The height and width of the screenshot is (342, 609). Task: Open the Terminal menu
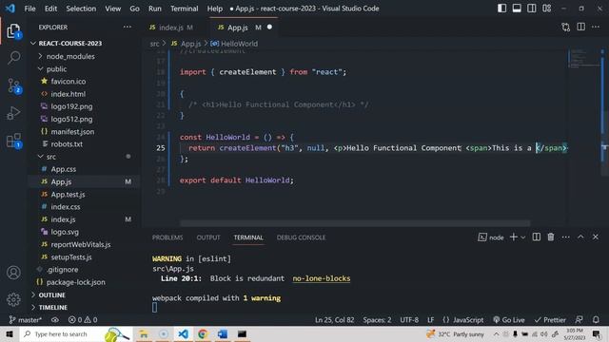point(184,9)
